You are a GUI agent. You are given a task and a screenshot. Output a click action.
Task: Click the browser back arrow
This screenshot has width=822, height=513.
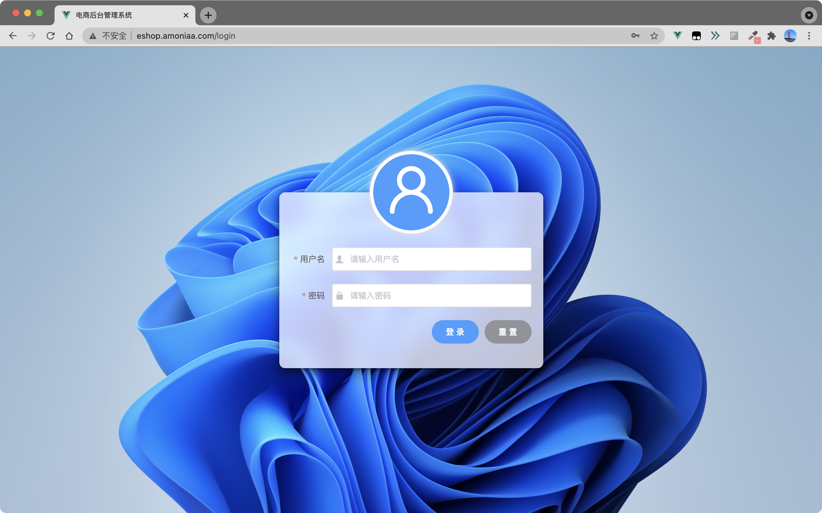click(13, 36)
